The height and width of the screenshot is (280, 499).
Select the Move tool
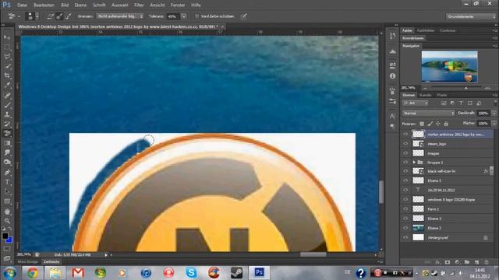[7, 37]
